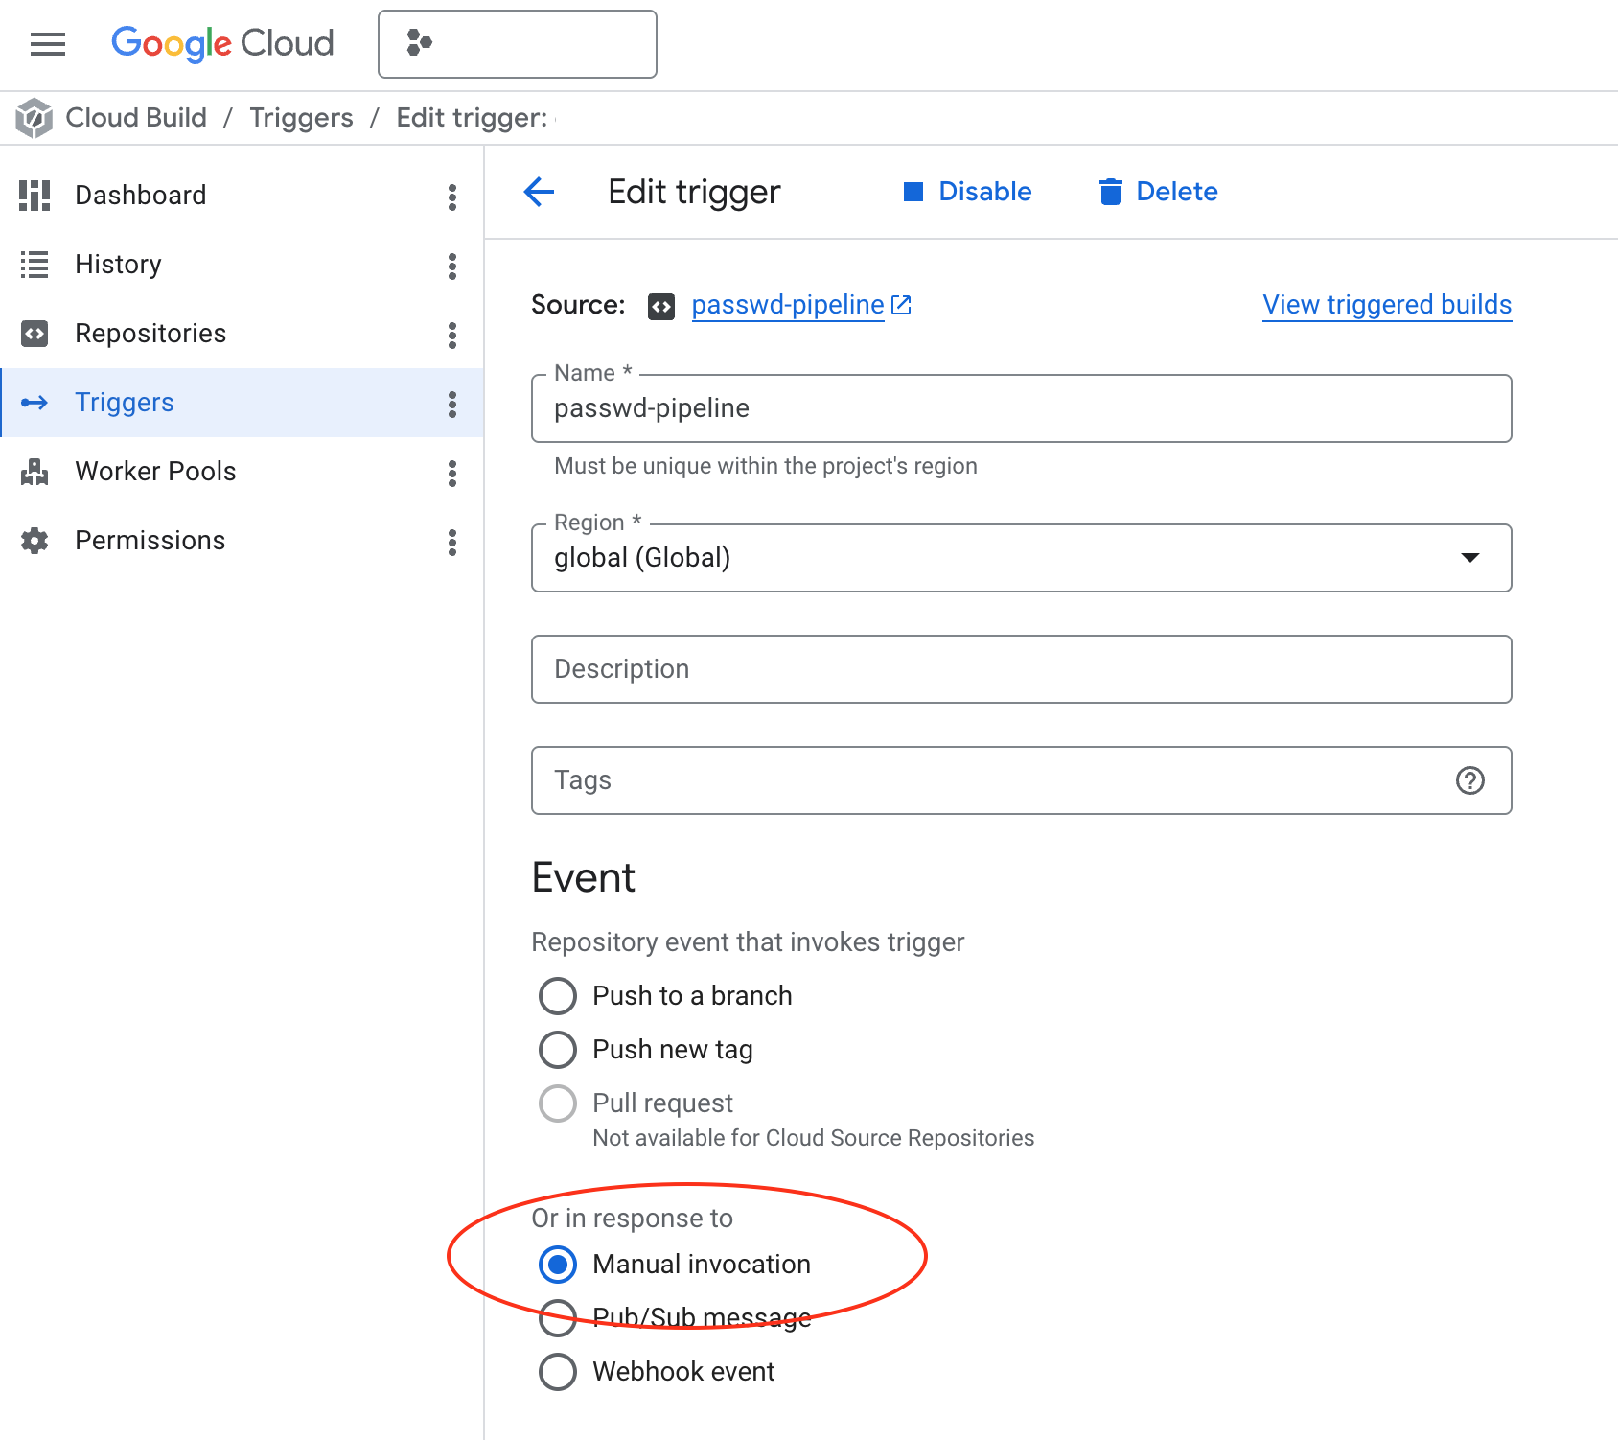Choose Webhook event radio button
The image size is (1618, 1440).
[x=558, y=1372]
